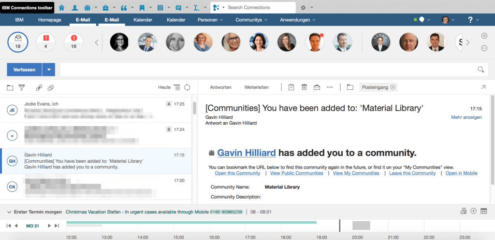Screen dimensions: 495x240
Task: Click the filter funnel icon above mail list
Action: (x=22, y=87)
